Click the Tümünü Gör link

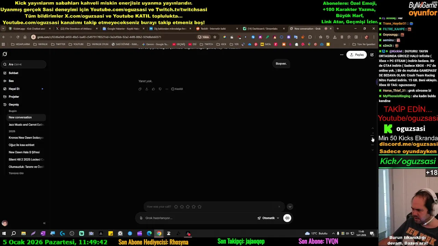[x=16, y=173]
